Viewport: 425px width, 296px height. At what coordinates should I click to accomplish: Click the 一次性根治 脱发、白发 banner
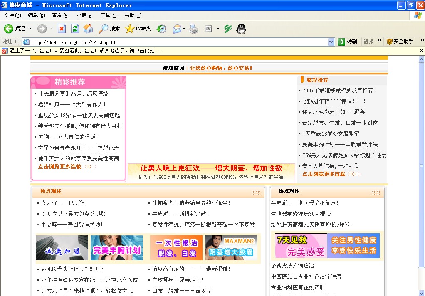click(176, 248)
